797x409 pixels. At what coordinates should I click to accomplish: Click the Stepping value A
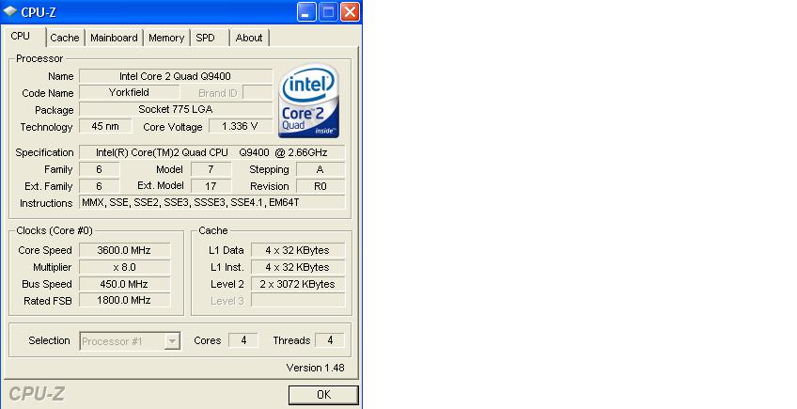(x=320, y=169)
